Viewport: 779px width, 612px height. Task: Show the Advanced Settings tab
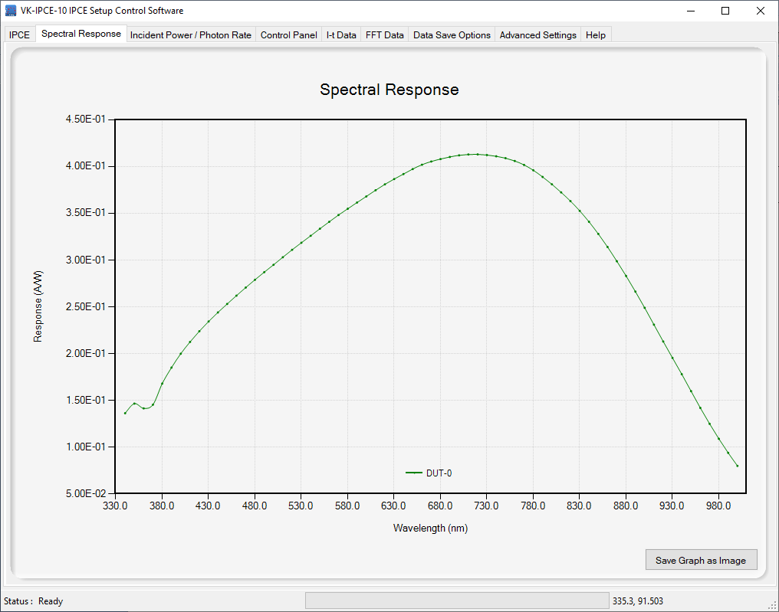pyautogui.click(x=537, y=35)
